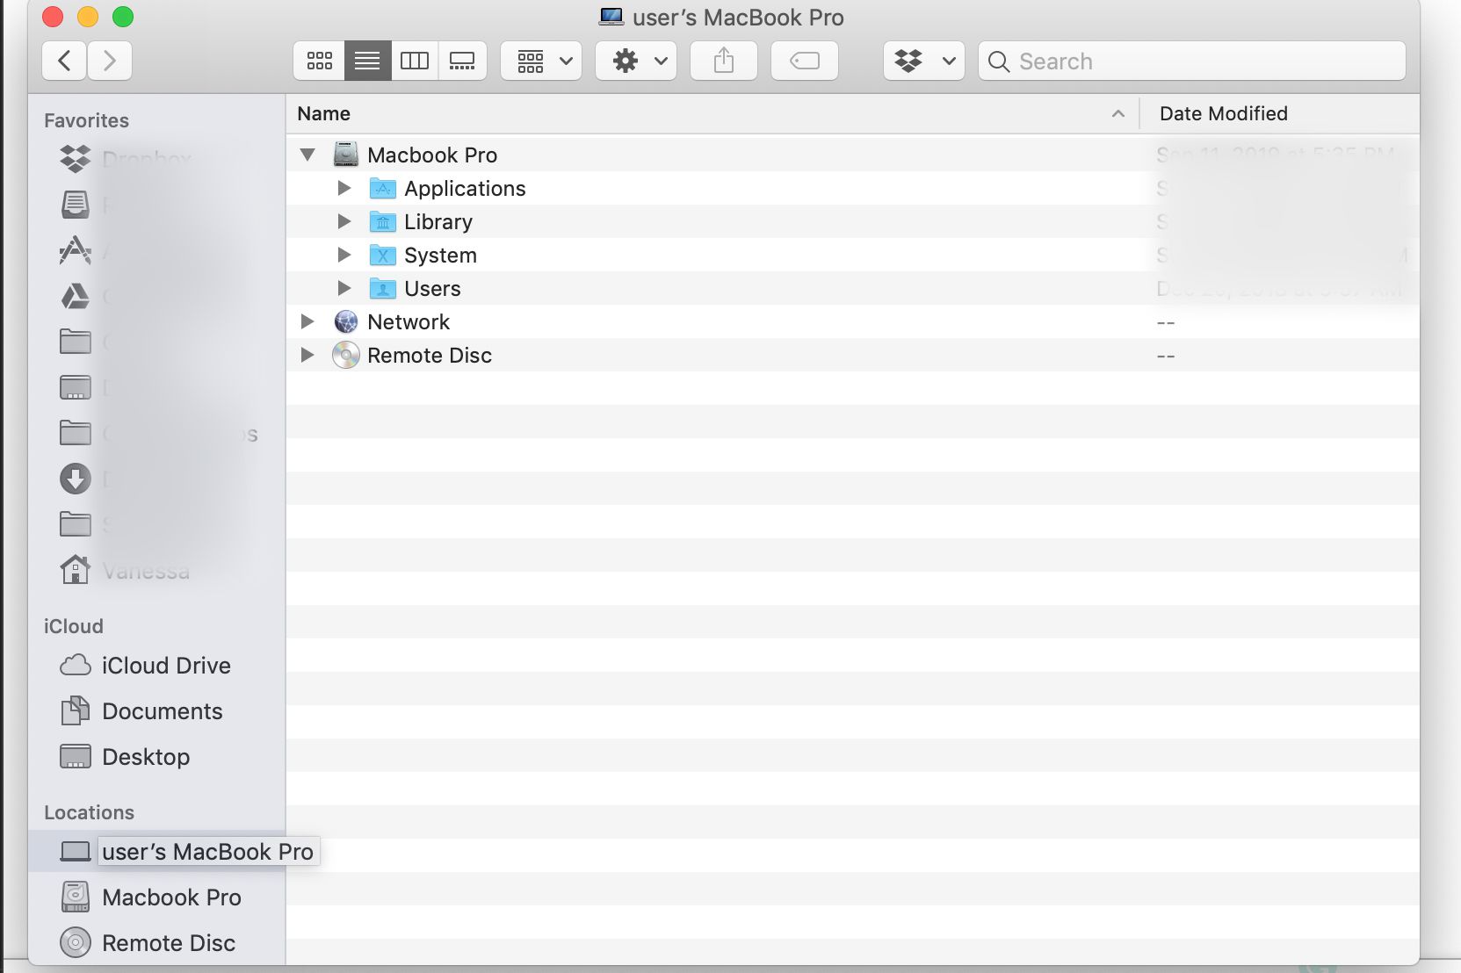The width and height of the screenshot is (1461, 973).
Task: Open the Dropbox toolbar dropdown
Action: pos(924,61)
